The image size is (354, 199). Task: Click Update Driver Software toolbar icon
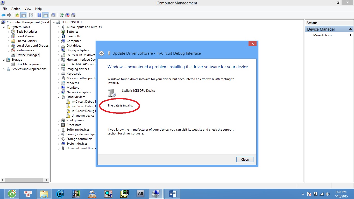point(61,15)
